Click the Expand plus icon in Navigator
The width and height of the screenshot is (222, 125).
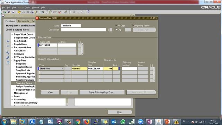8,41
